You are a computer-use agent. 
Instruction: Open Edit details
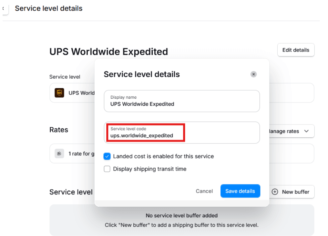point(295,50)
